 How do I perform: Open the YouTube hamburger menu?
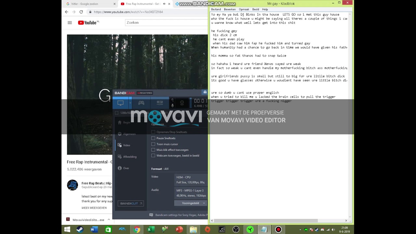70,23
